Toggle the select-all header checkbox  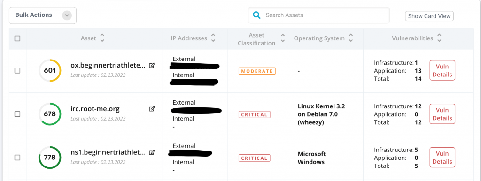(x=17, y=38)
